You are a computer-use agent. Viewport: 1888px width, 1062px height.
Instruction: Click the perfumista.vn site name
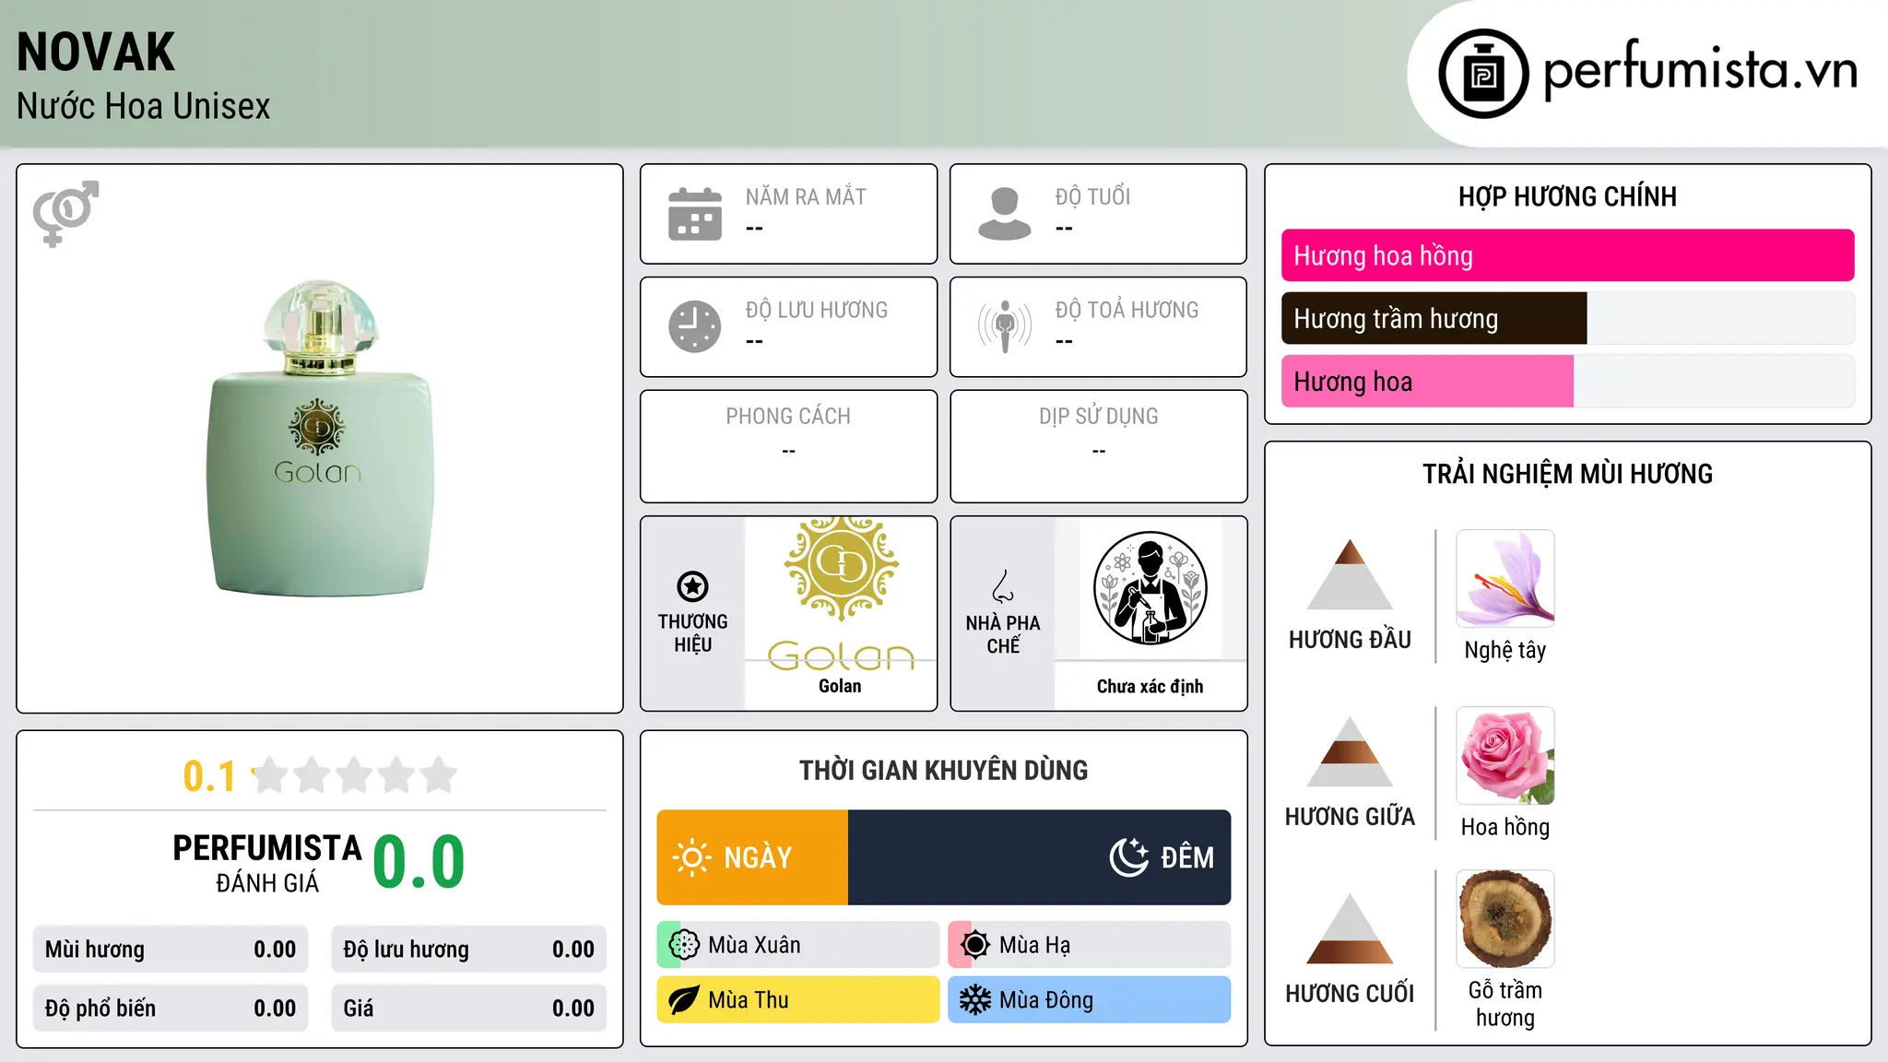[x=1700, y=70]
